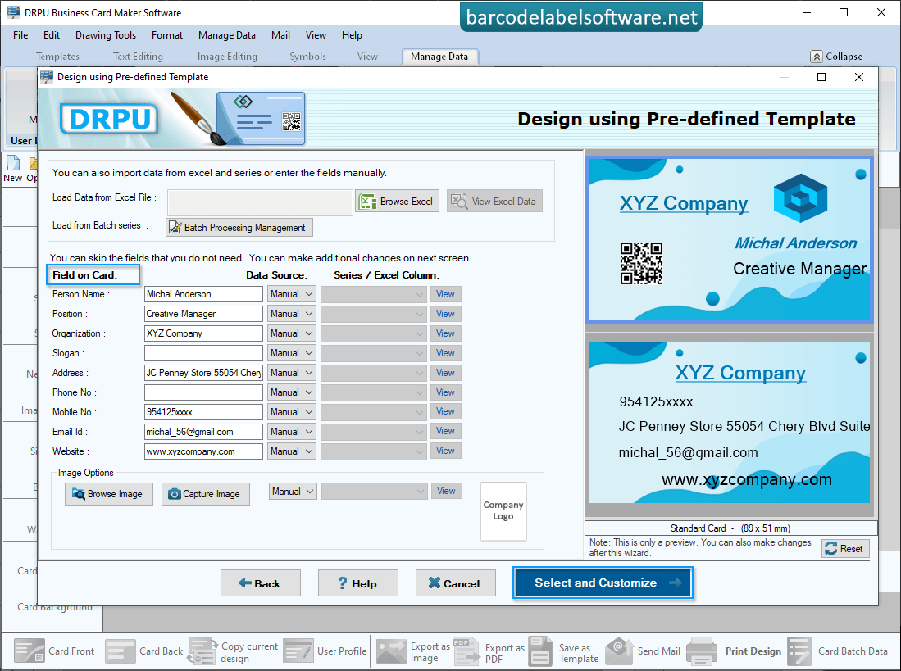Click the New document icon in main window
The image size is (901, 671).
click(x=13, y=164)
